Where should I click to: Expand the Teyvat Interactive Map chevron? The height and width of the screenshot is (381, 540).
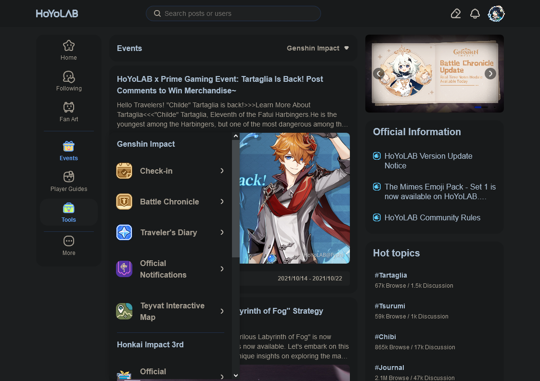(222, 311)
